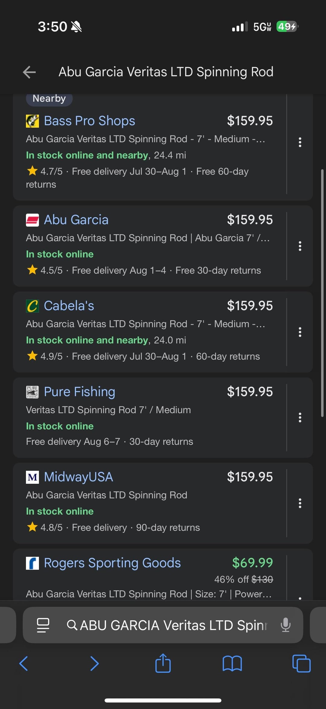Tap the Nearby filter chip
The height and width of the screenshot is (709, 326).
49,99
